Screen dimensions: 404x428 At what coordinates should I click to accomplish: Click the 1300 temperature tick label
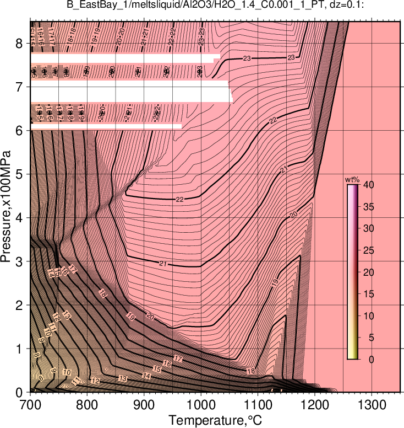point(372,405)
